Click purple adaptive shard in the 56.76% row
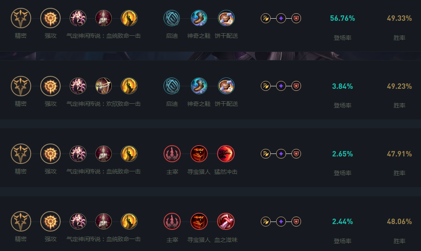The image size is (421, 251). click(x=281, y=18)
